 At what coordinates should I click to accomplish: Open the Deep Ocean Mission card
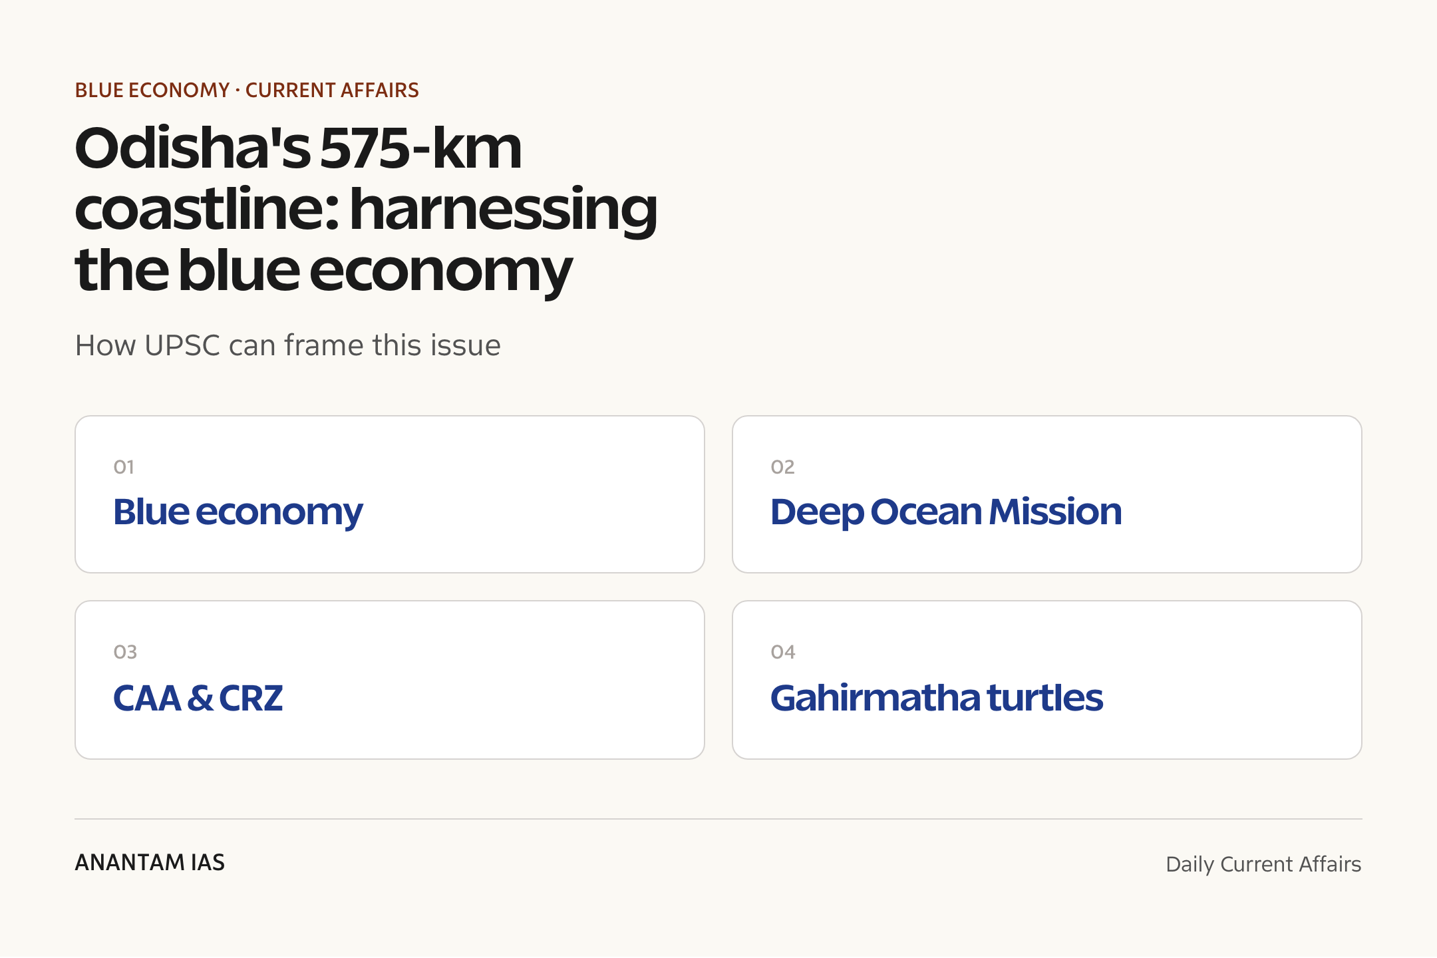1047,494
